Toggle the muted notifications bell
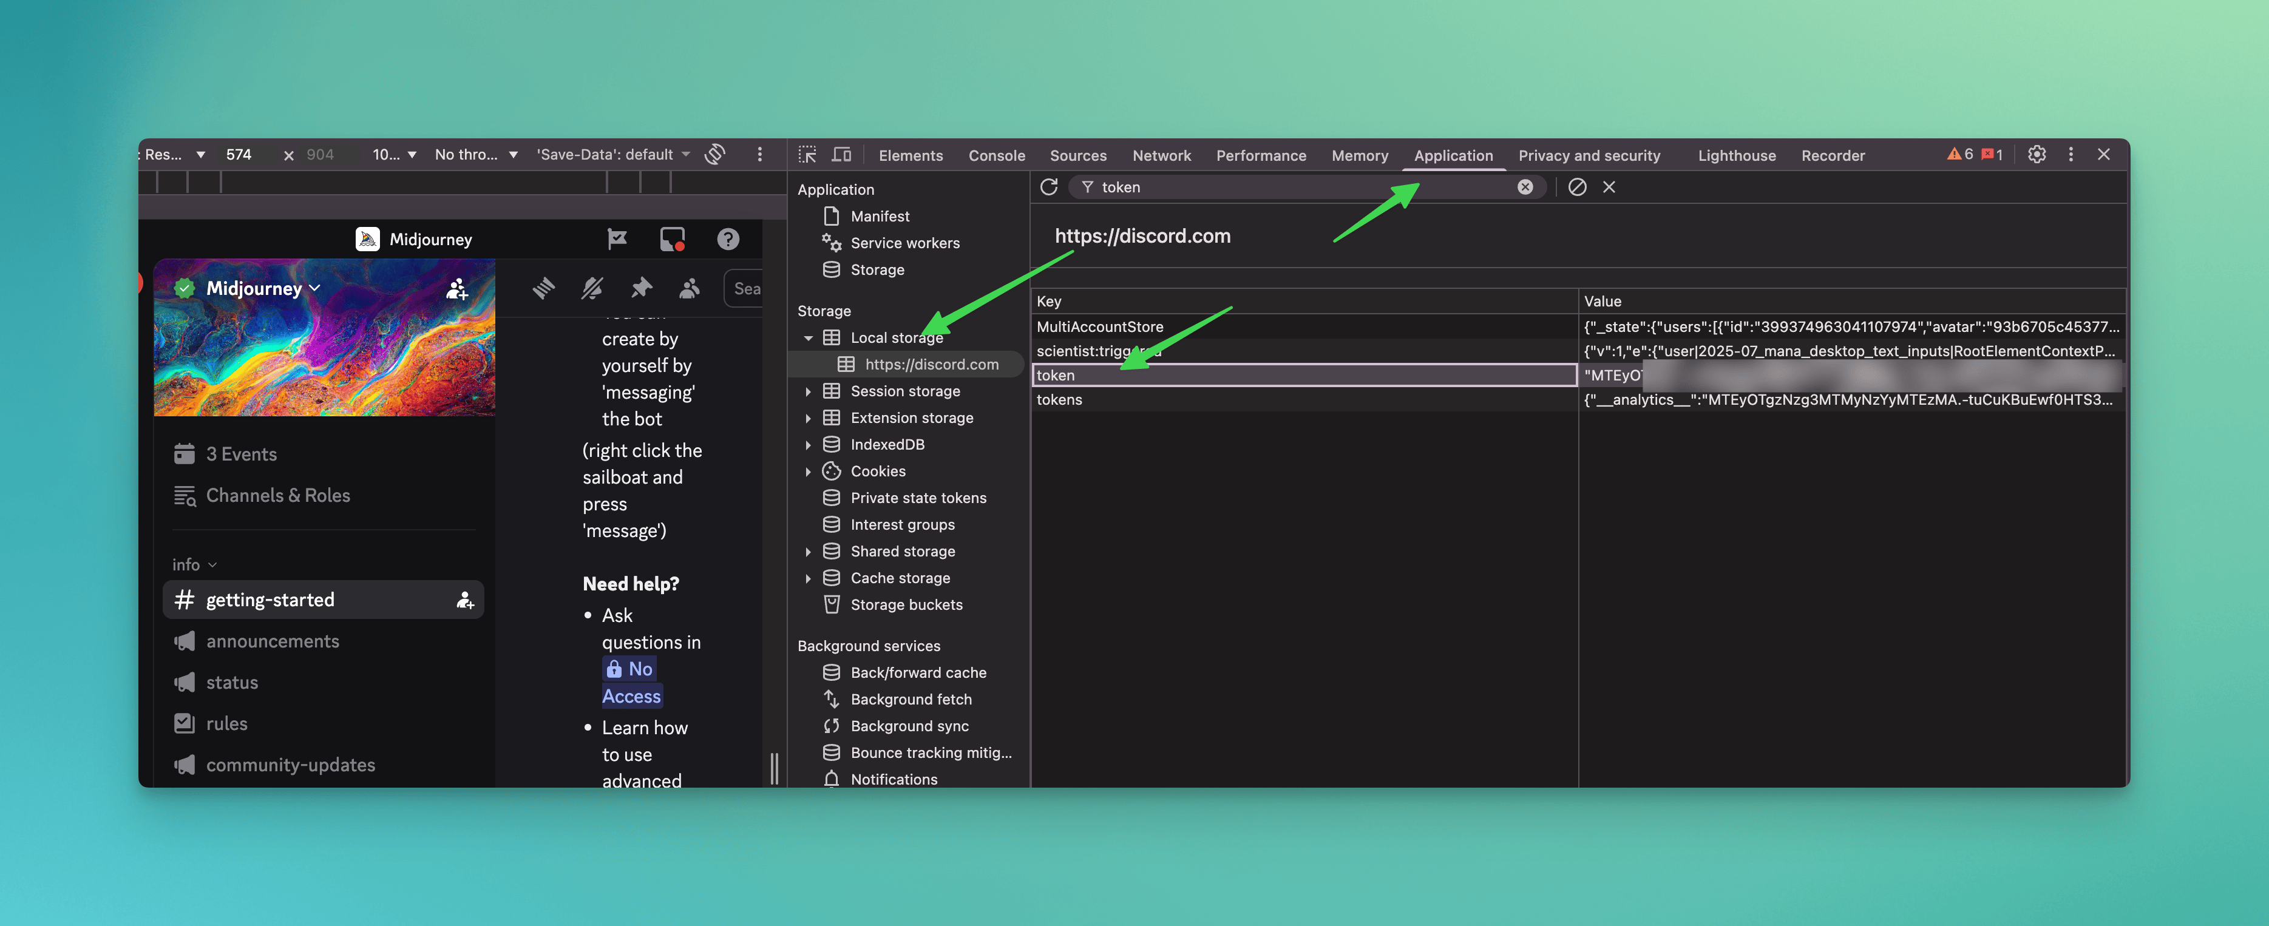Screen dimensions: 2269x926 click(x=591, y=288)
